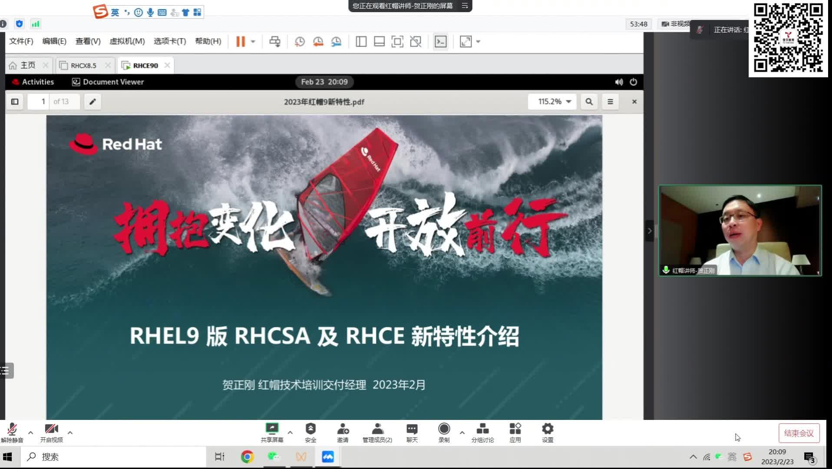This screenshot has width=832, height=469.
Task: Click the revert to snapshot icon
Action: 318,42
